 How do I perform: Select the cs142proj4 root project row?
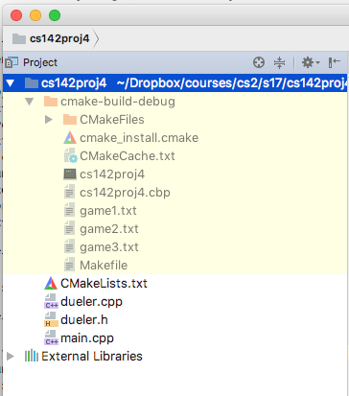(175, 83)
